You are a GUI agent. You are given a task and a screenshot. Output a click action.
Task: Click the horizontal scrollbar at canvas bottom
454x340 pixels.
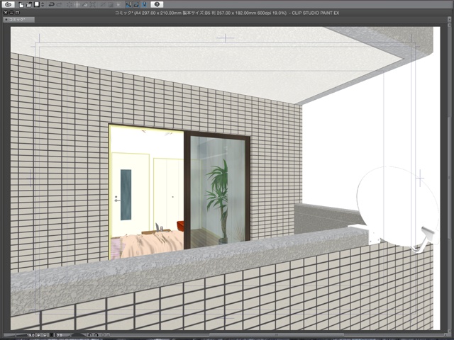tap(277, 335)
